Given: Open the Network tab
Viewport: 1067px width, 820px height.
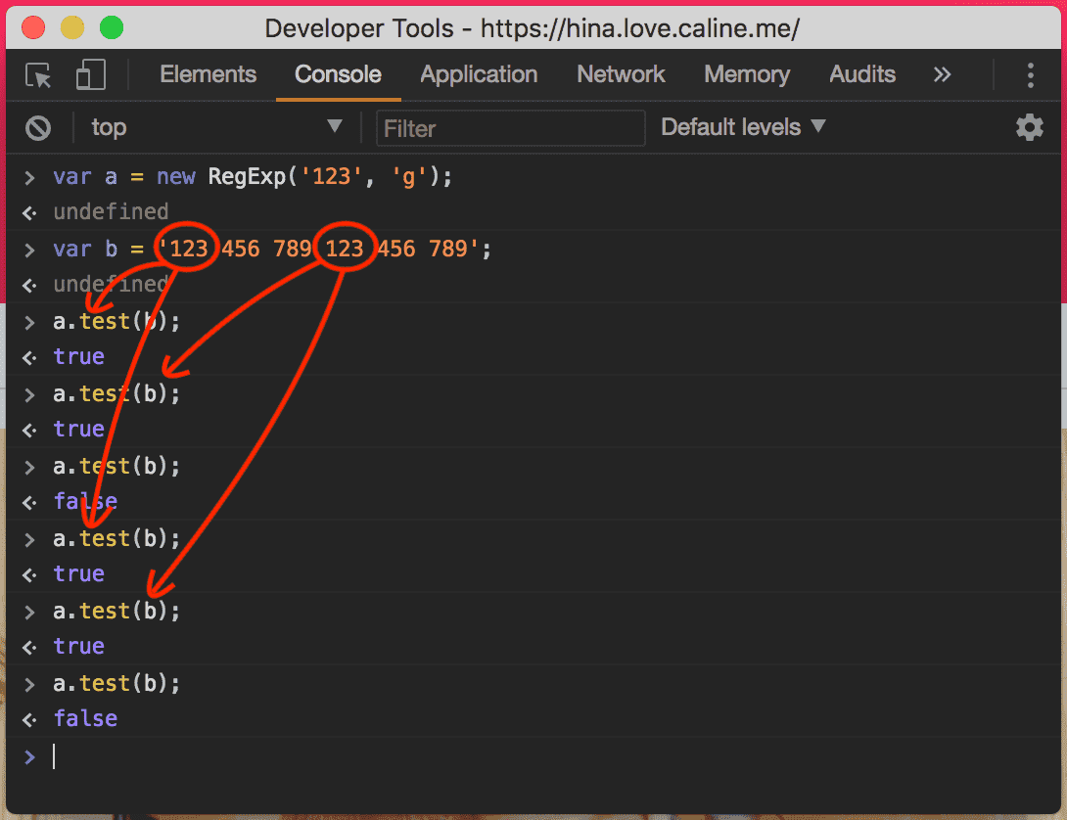Looking at the screenshot, I should click(621, 74).
